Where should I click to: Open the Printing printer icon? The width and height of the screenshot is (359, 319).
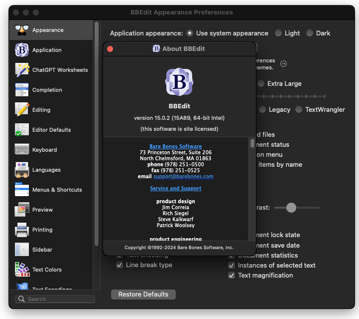pos(21,230)
